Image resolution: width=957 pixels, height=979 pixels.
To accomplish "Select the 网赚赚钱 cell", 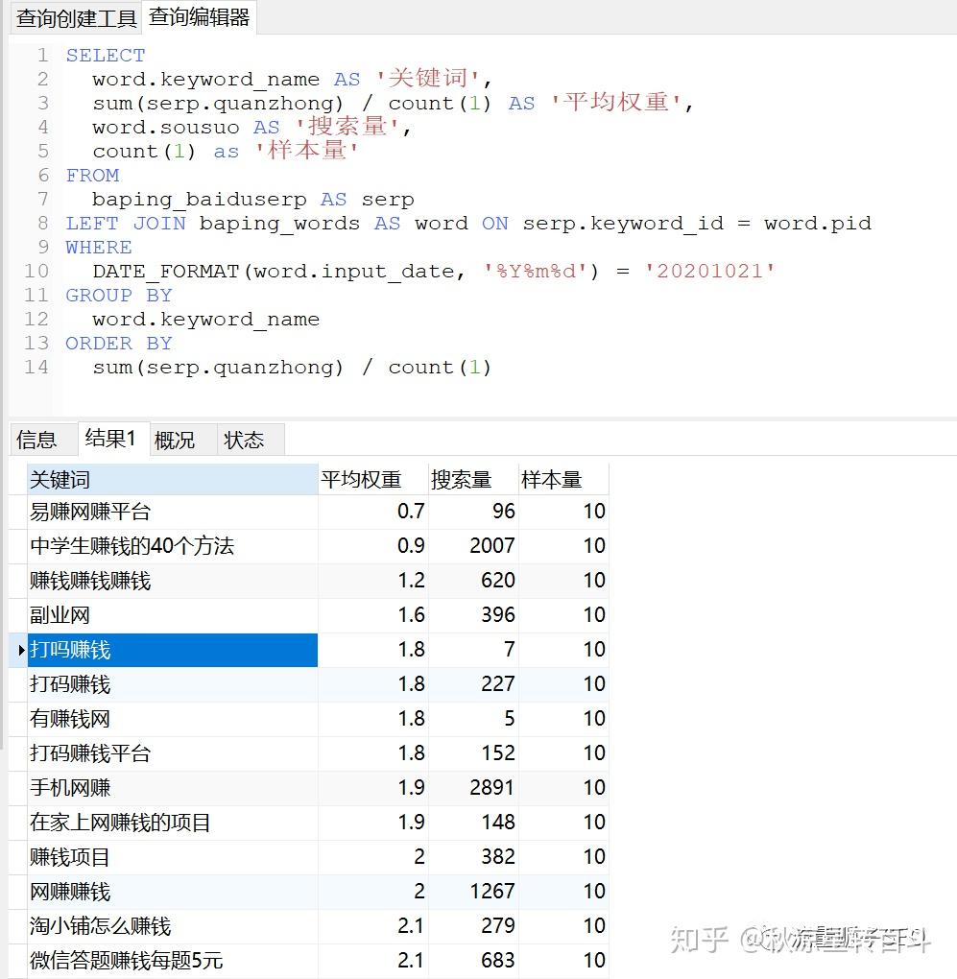I will coord(172,892).
